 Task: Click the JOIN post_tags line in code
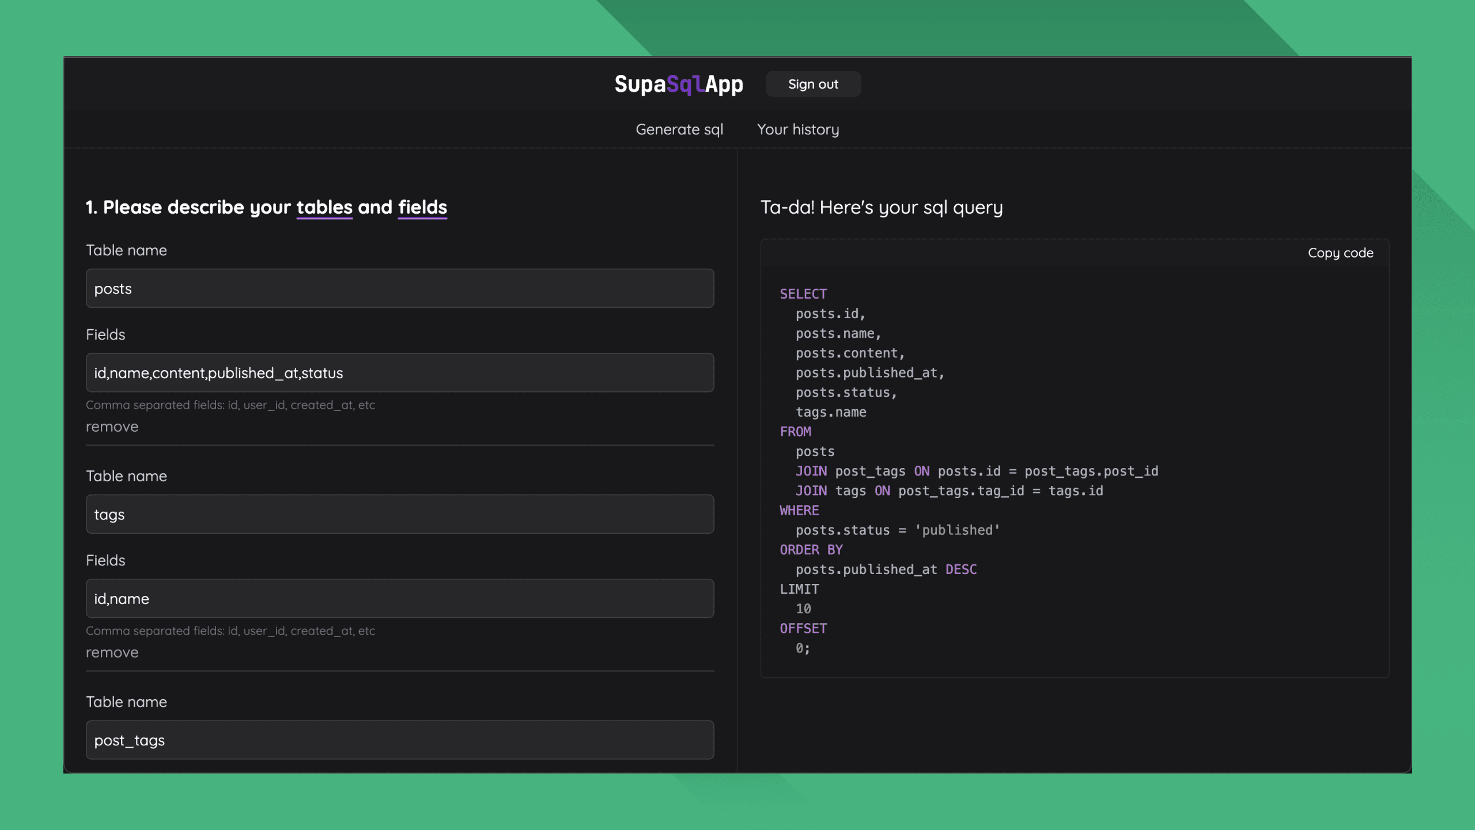[976, 471]
